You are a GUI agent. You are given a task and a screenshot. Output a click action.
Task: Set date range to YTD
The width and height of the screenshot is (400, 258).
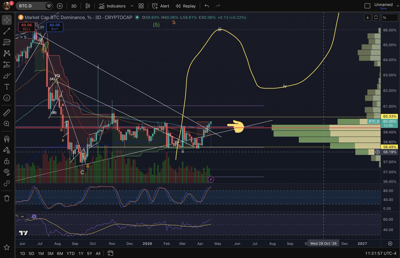coord(71,253)
